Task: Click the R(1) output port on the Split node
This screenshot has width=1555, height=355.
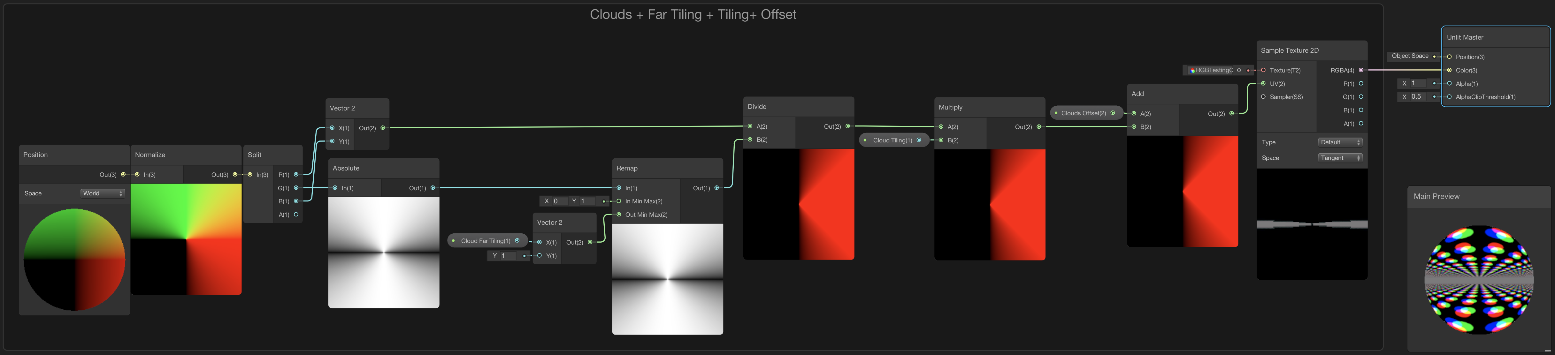Action: pos(295,174)
